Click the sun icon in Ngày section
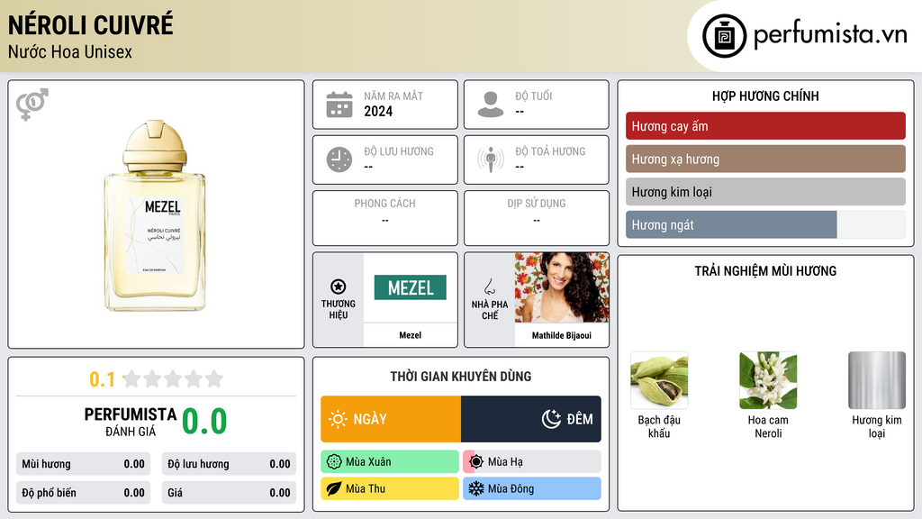Screen dimensions: 922x519 point(338,419)
